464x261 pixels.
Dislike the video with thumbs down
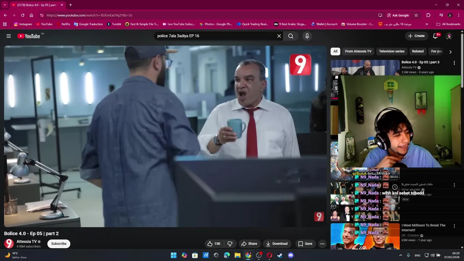[230, 244]
